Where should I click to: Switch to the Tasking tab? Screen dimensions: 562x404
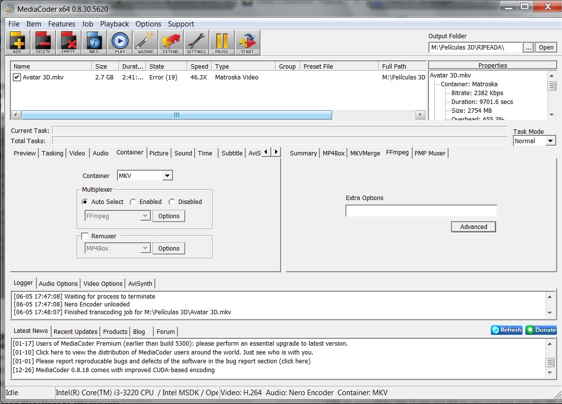(x=53, y=153)
